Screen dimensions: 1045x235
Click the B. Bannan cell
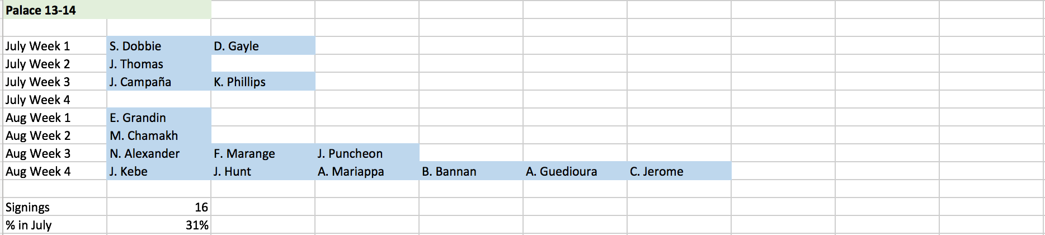pos(471,171)
